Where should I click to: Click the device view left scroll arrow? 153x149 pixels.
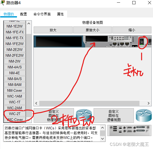pyautogui.click(x=36, y=103)
